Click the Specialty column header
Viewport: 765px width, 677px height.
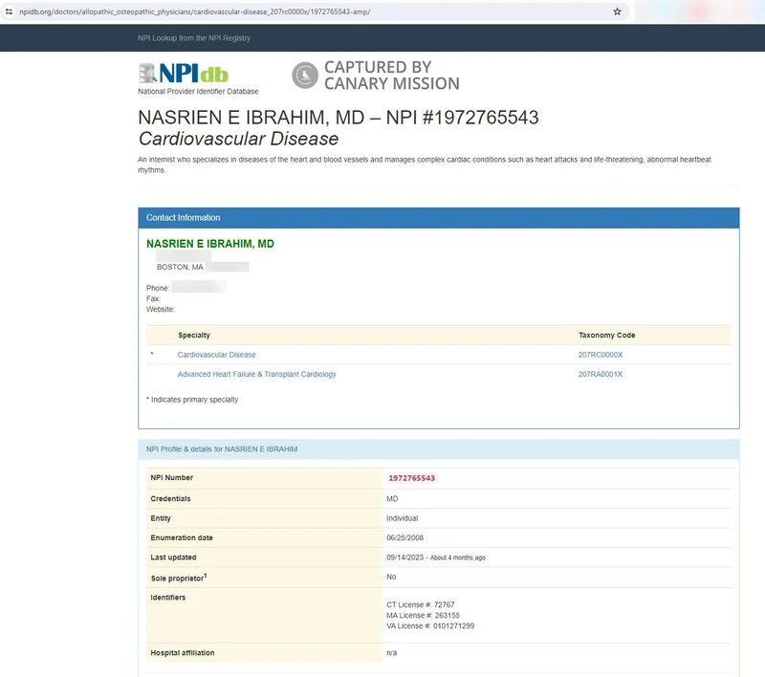tap(194, 336)
